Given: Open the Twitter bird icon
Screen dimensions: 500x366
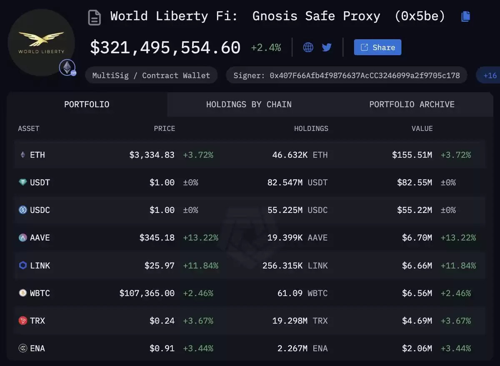Looking at the screenshot, I should pos(327,47).
